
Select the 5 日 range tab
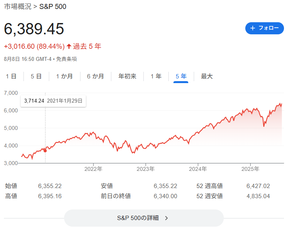pos(36,76)
